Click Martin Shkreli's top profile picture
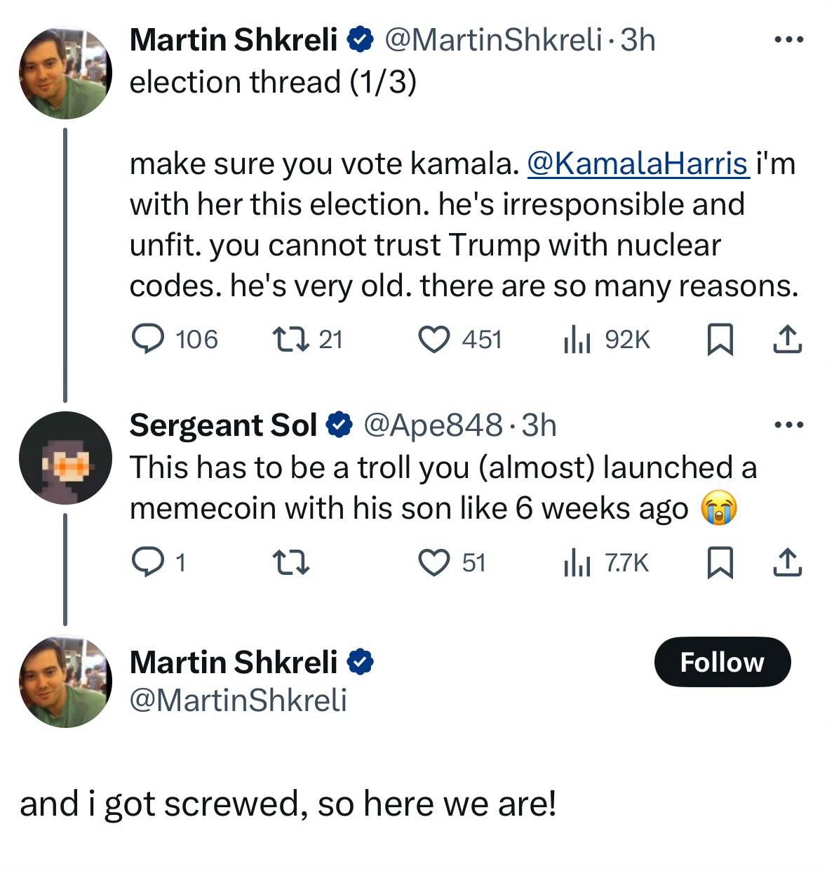This screenshot has width=827, height=869. (x=65, y=72)
